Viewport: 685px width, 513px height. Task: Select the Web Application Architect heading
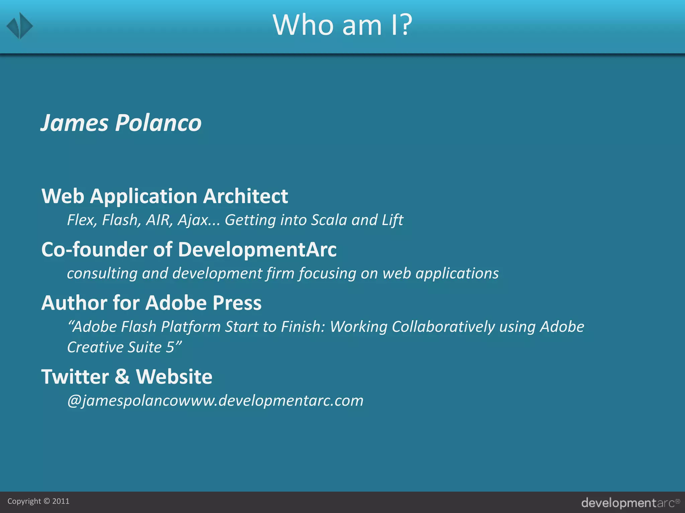tap(165, 196)
